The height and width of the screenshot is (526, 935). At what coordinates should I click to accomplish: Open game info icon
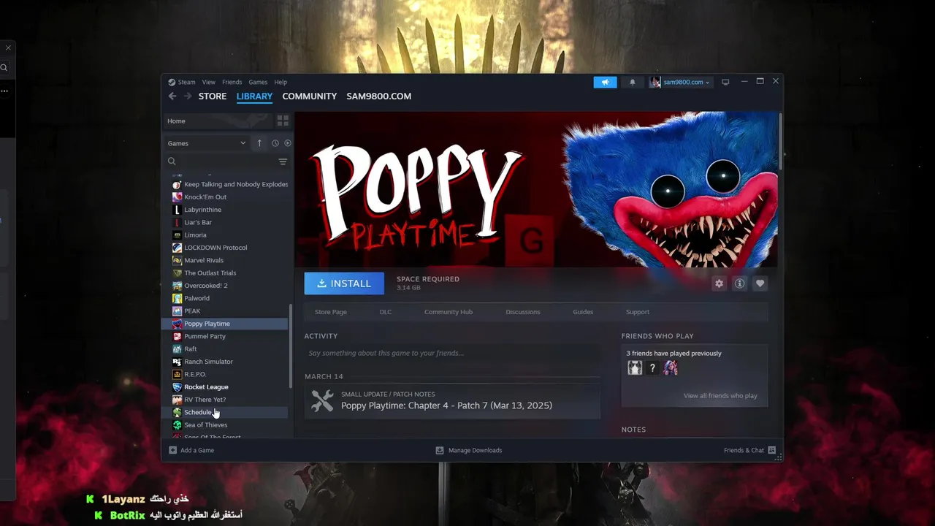click(739, 283)
